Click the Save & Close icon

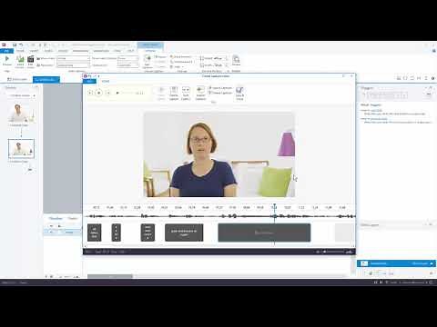click(239, 90)
